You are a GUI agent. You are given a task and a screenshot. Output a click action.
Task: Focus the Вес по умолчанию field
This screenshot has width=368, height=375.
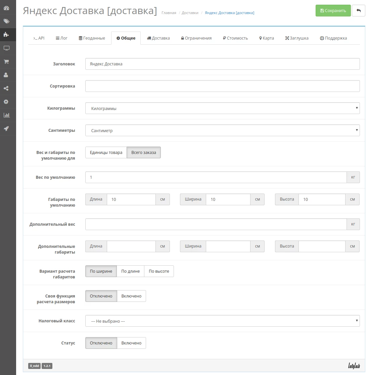pyautogui.click(x=216, y=177)
